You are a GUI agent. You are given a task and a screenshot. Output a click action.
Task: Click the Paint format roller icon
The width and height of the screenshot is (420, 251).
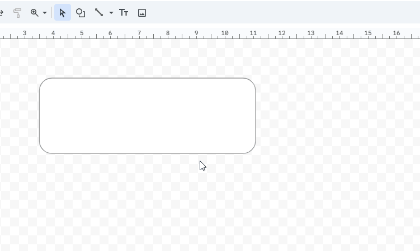click(17, 12)
